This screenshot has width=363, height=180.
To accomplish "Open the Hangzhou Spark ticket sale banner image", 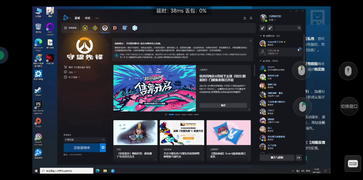I will click(154, 88).
